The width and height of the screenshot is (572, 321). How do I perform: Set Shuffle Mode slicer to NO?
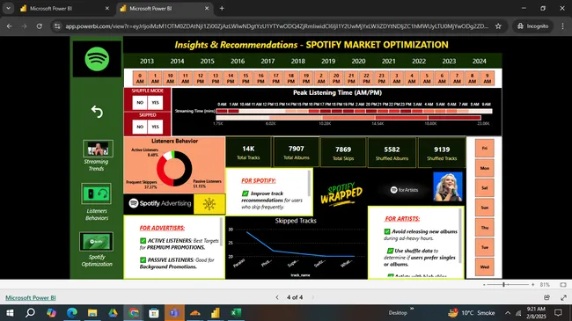click(140, 103)
